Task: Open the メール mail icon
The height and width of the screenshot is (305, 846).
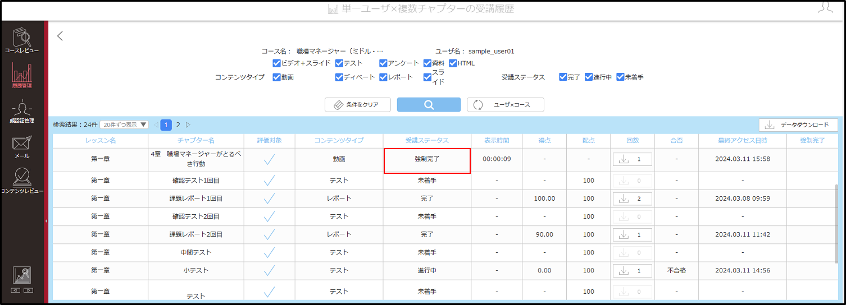Action: pos(22,147)
